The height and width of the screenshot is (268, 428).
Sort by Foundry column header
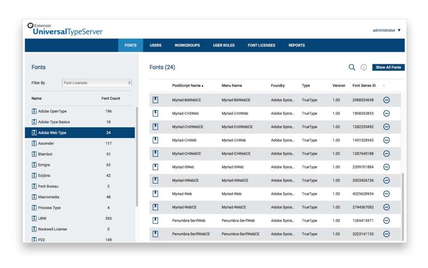pyautogui.click(x=278, y=86)
